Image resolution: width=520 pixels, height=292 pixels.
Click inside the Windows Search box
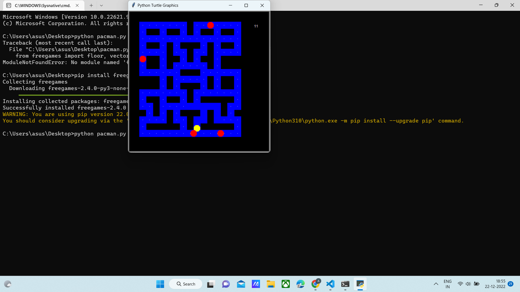point(186,284)
